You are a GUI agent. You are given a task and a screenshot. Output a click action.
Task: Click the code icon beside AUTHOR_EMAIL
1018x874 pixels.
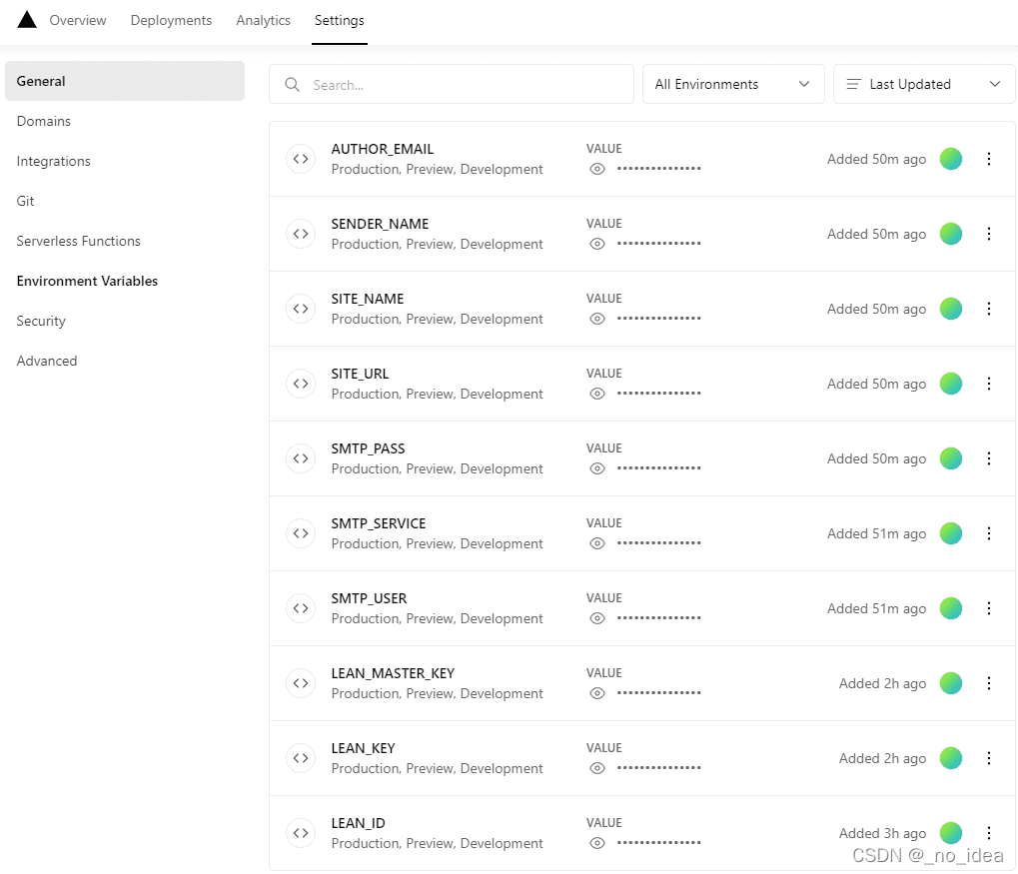pos(301,159)
